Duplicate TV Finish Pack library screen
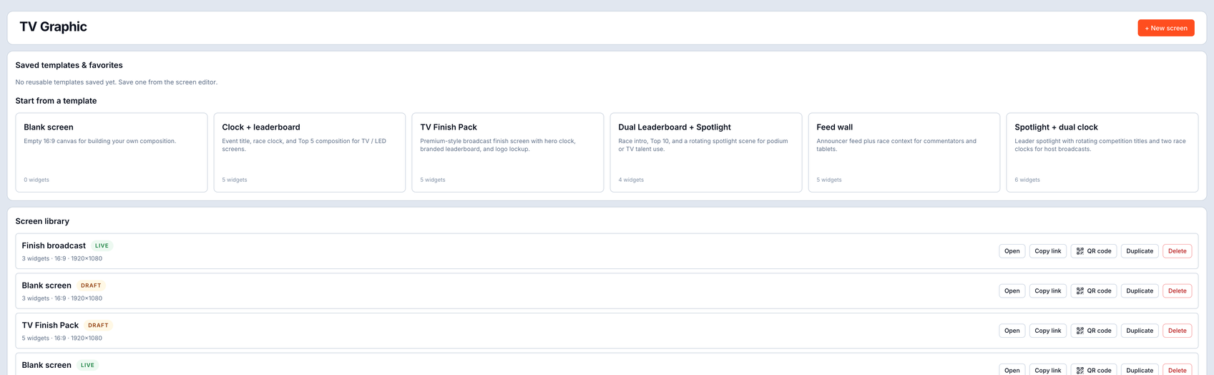This screenshot has height=375, width=1214. tap(1140, 331)
